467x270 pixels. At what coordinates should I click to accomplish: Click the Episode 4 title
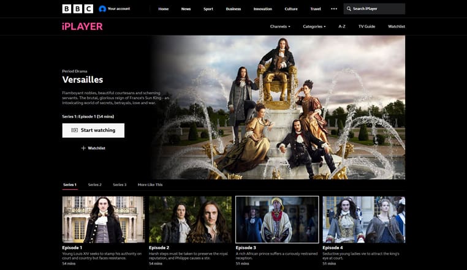pyautogui.click(x=333, y=248)
